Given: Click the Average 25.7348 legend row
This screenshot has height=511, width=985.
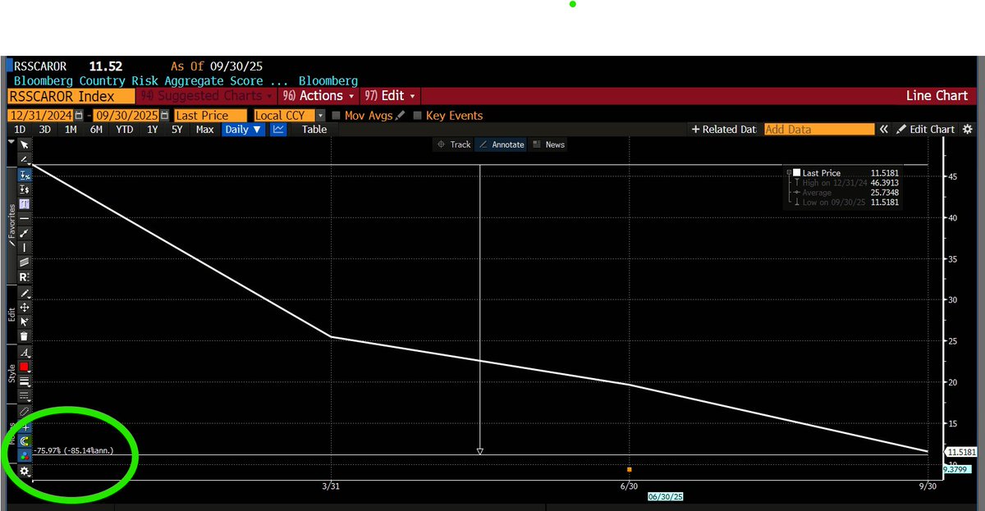Looking at the screenshot, I should tap(845, 193).
